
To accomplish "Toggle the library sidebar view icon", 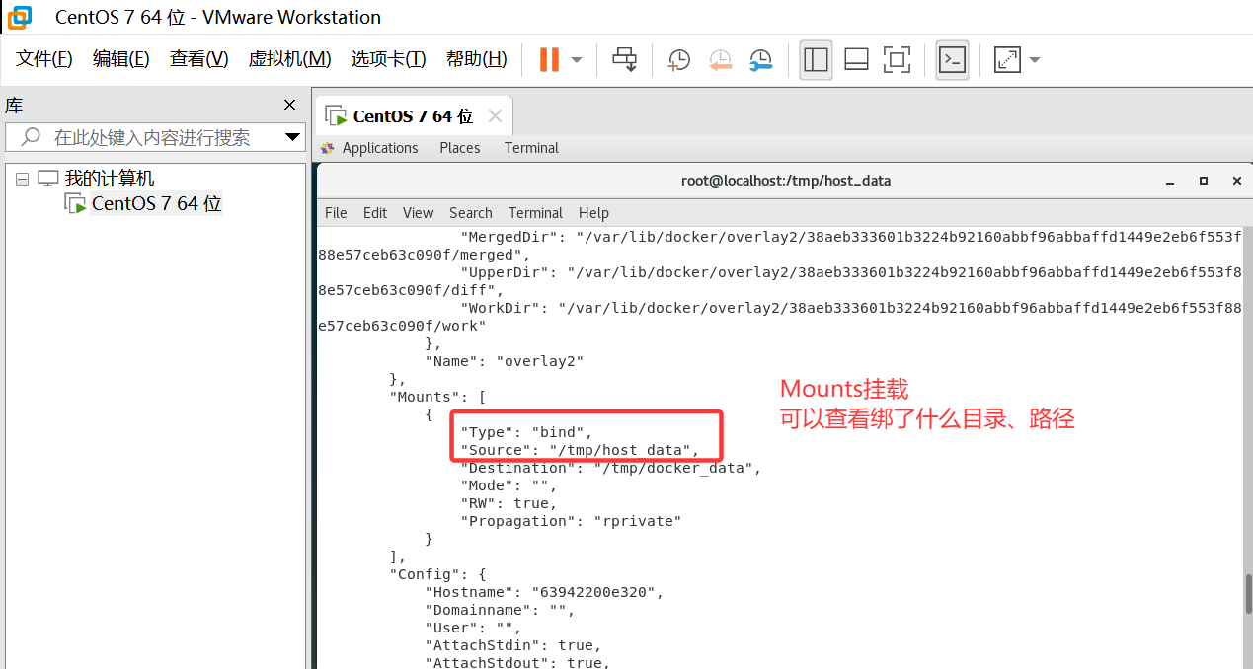I will 816,59.
